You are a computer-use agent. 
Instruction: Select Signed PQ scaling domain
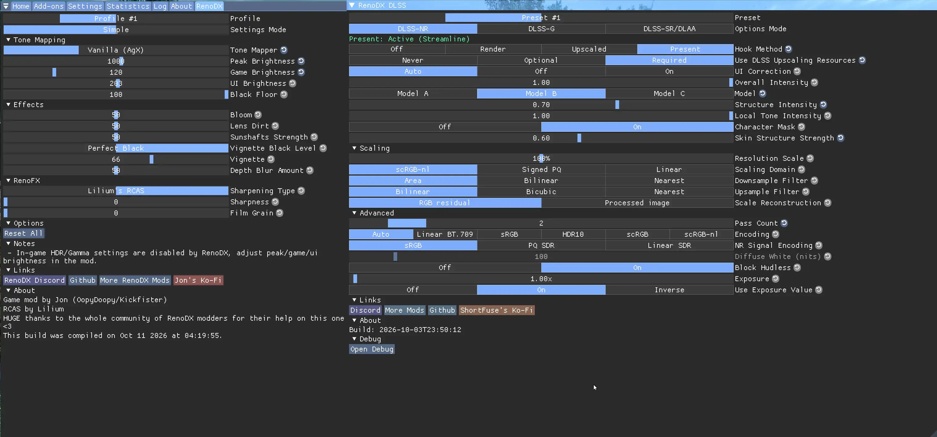[541, 169]
